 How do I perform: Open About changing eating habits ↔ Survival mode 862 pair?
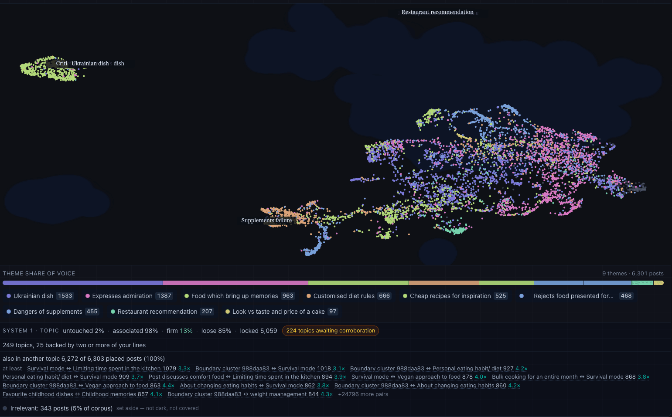point(254,386)
